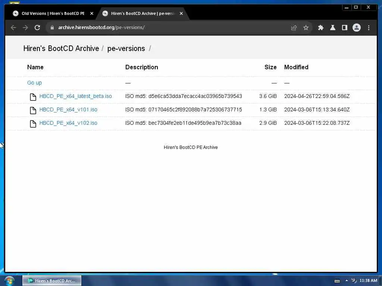Go back with the browser back arrow

[x=13, y=28]
